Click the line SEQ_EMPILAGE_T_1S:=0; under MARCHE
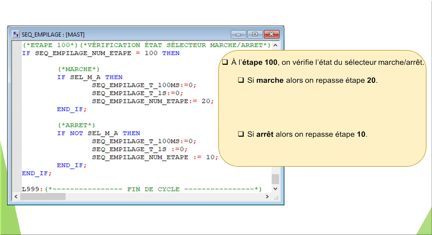Screen dimensions: 432x235 click(137, 93)
